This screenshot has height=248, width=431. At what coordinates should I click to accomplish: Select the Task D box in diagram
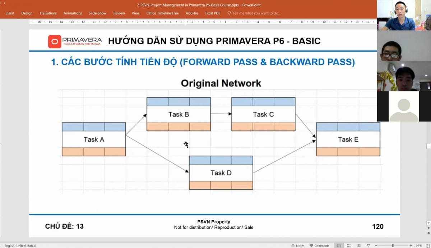click(221, 173)
